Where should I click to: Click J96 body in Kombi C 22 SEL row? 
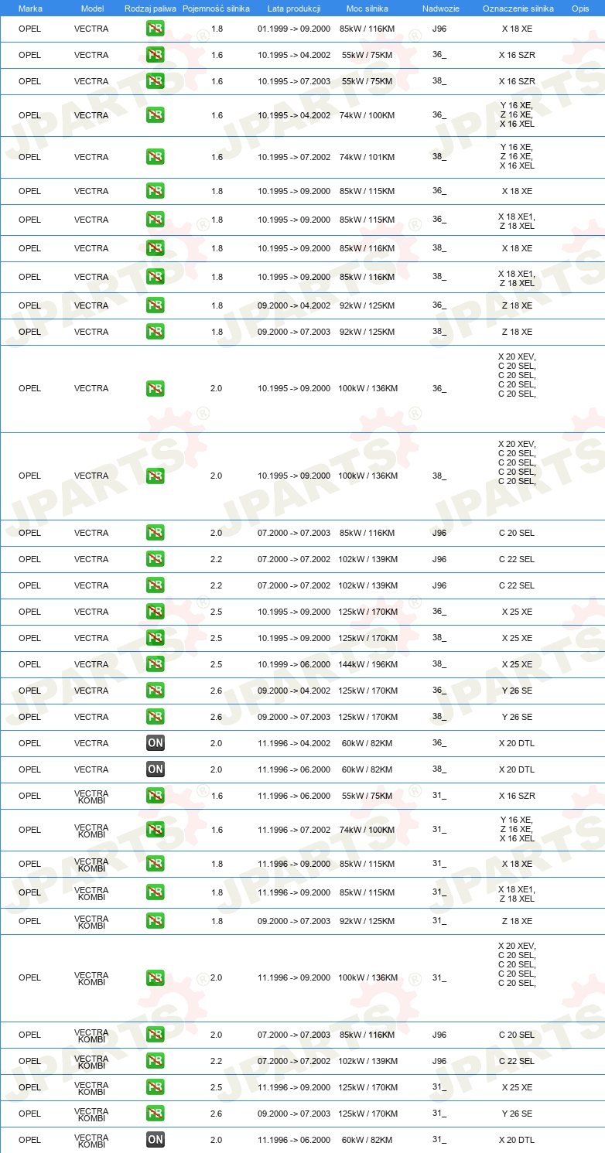click(x=439, y=1061)
